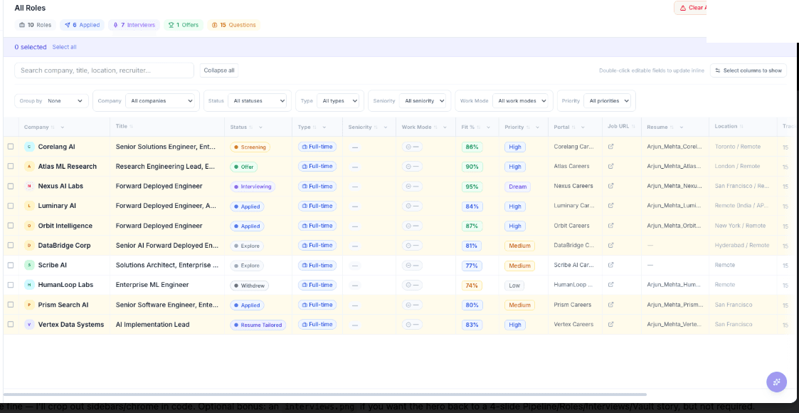Viewport: 799px width, 413px height.
Task: Open the All types filter dropdown
Action: (x=338, y=101)
